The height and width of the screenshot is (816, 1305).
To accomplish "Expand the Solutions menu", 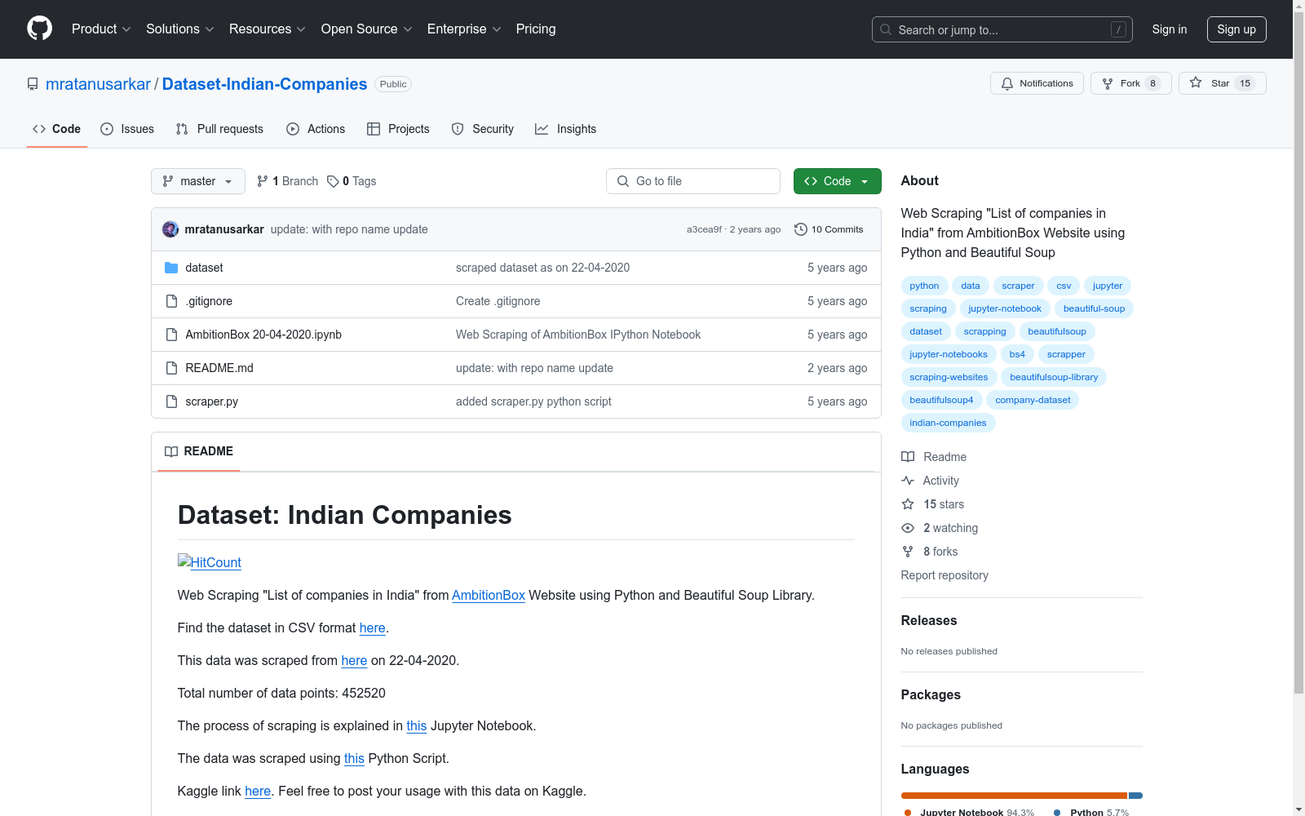I will click(x=180, y=29).
